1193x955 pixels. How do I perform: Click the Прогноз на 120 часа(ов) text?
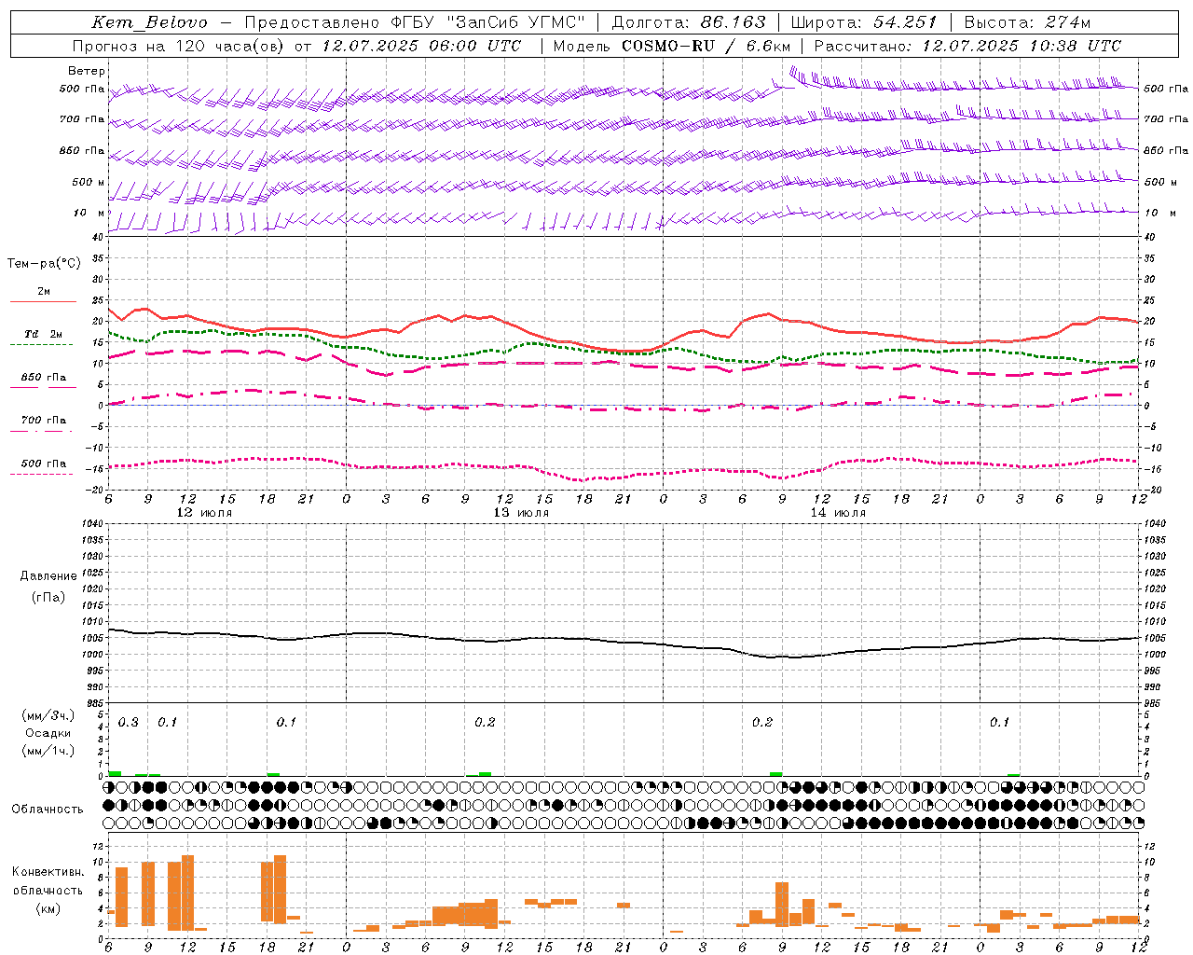coord(180,46)
